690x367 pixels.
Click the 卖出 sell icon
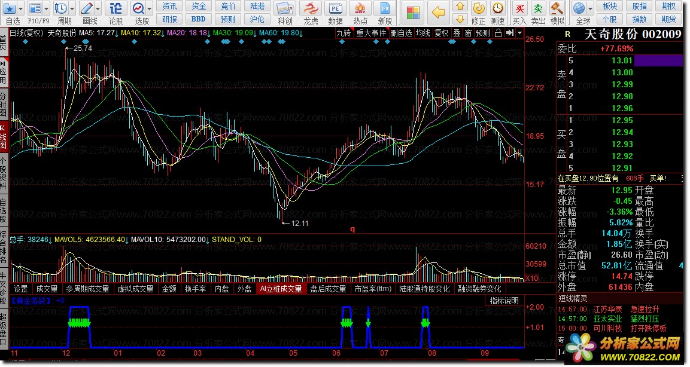[538, 8]
